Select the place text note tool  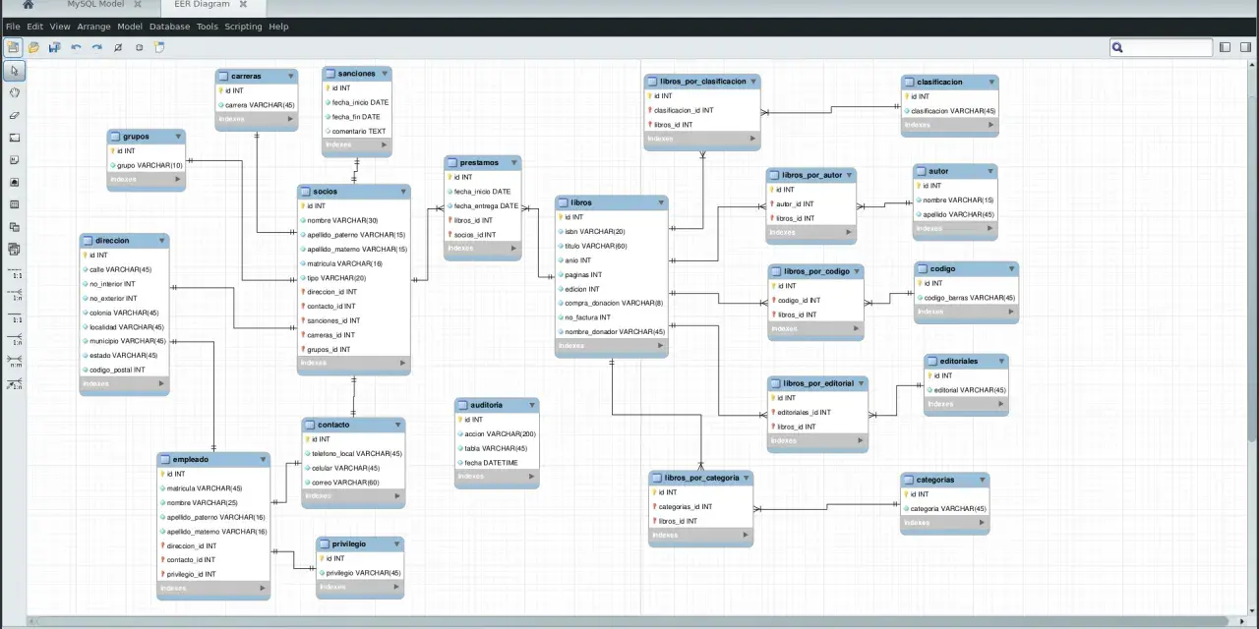pyautogui.click(x=14, y=159)
